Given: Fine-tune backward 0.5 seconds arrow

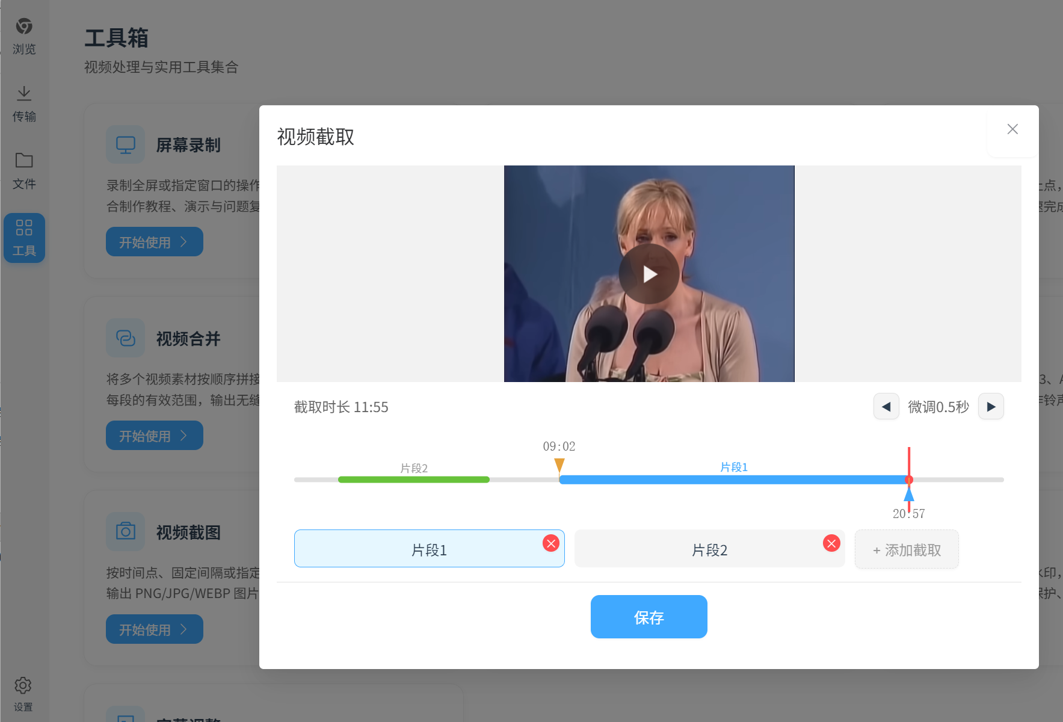Looking at the screenshot, I should 886,407.
